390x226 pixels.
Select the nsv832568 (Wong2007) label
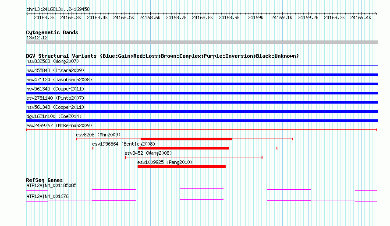[53, 61]
